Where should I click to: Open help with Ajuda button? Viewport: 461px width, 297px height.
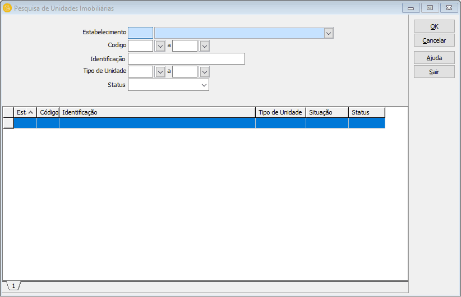[434, 58]
